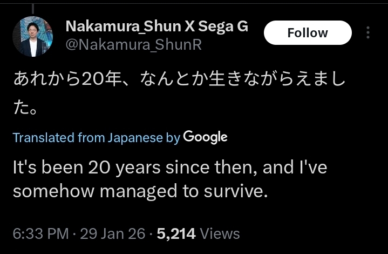Open Nakamura_Shun's profile avatar picture
The image size is (388, 254).
(32, 36)
